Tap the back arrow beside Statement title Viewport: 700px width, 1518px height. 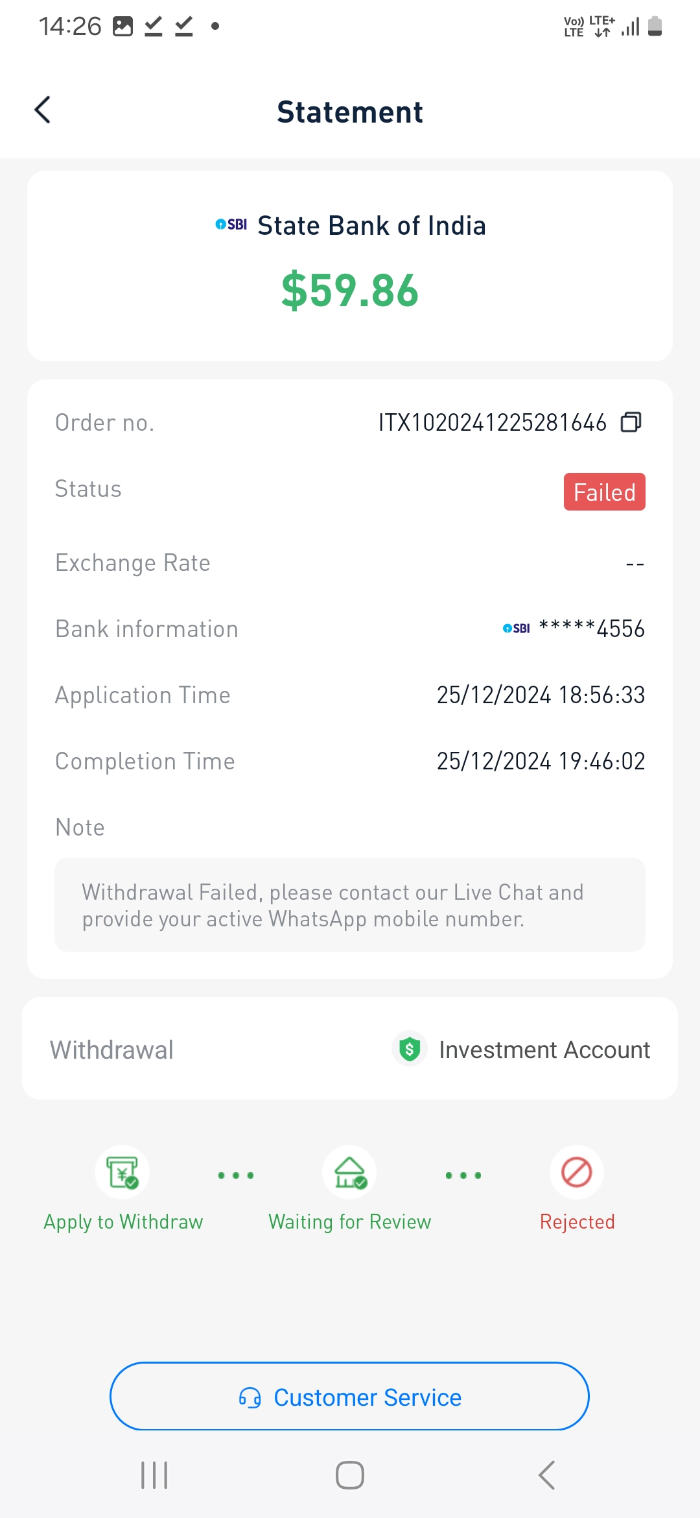43,110
